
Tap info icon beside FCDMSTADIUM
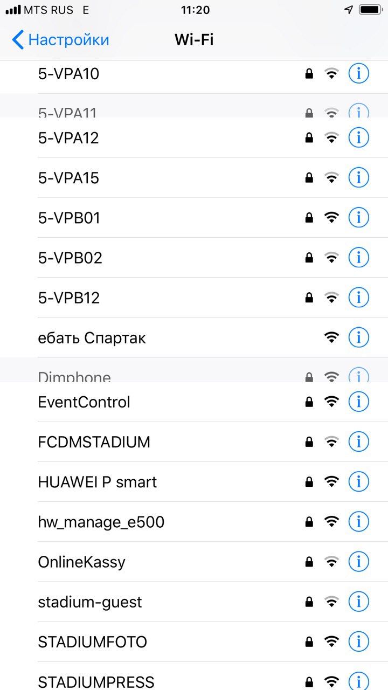click(358, 442)
